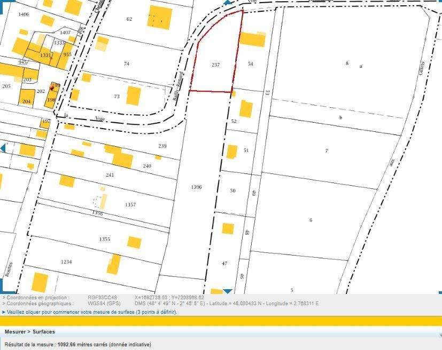Select parcel number 203
442x350 pixels.
(27, 79)
